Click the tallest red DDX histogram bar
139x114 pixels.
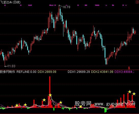click(x=50, y=92)
